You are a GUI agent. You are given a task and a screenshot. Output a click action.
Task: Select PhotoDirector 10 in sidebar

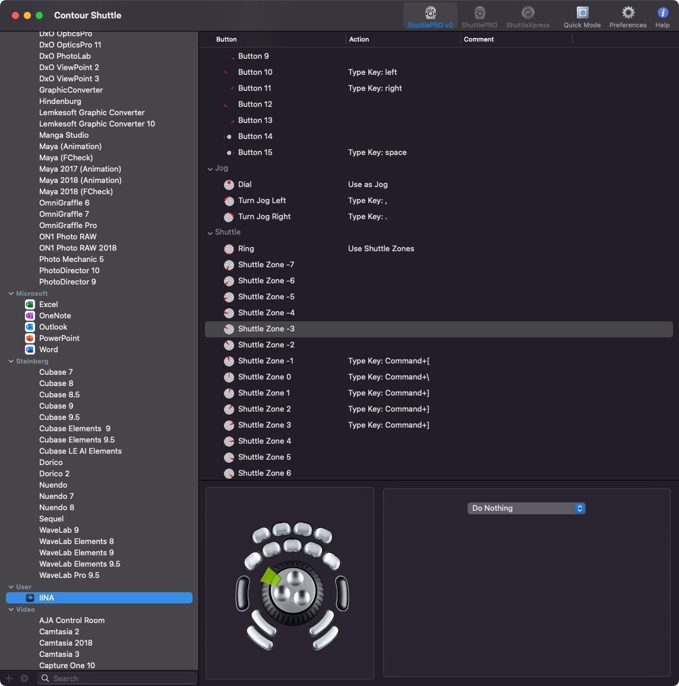coord(69,271)
